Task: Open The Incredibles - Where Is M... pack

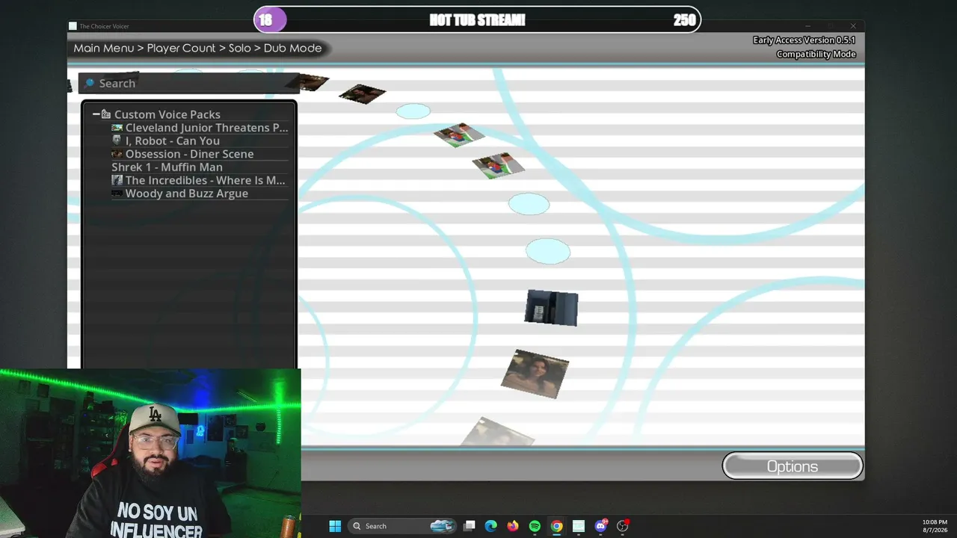Action: (199, 180)
